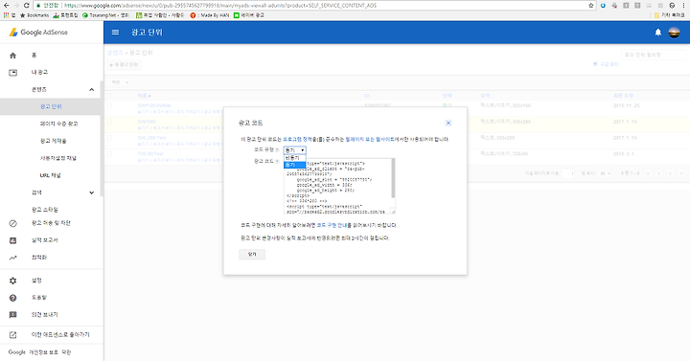Reload the page with the refresh icon
This screenshot has height=361, width=690.
(x=27, y=6)
